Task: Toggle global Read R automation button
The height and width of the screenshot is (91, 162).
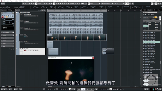Action: [x=29, y=4]
